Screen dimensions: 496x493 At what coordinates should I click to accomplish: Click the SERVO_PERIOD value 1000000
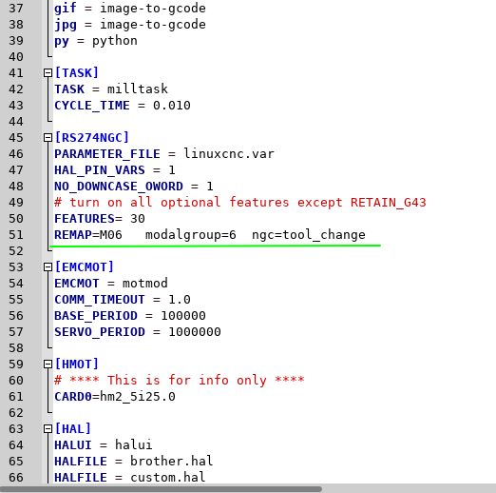[x=195, y=332]
